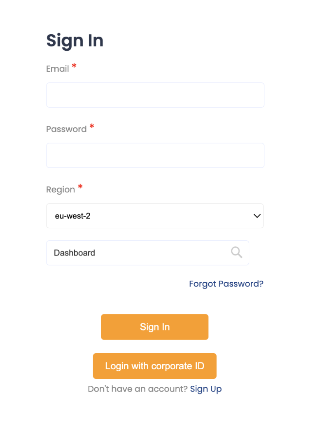Click the Sign In page heading
322x422 pixels.
point(75,41)
